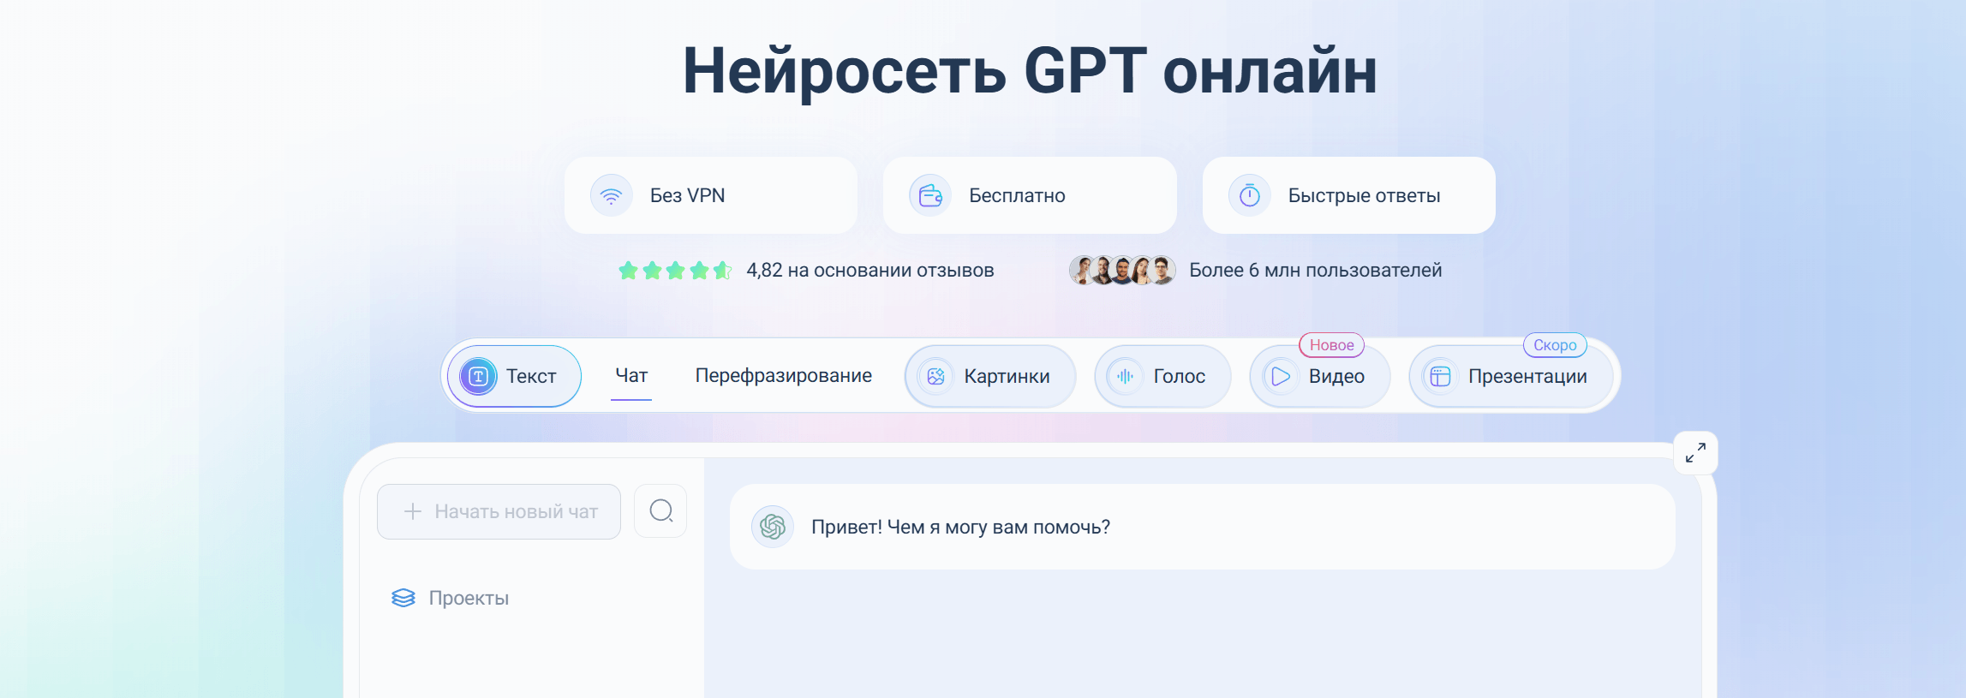Viewport: 1966px width, 698px height.
Task: Click Более 6 млн пользователей text
Action: click(1316, 271)
